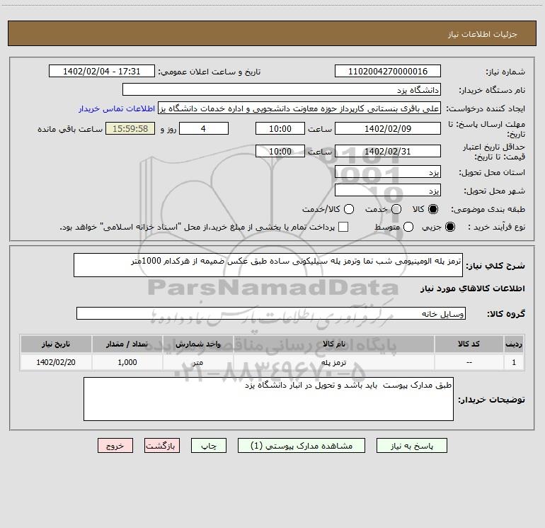The height and width of the screenshot is (528, 545).
Task: Click the delivery province field یزد
Action: [x=388, y=172]
